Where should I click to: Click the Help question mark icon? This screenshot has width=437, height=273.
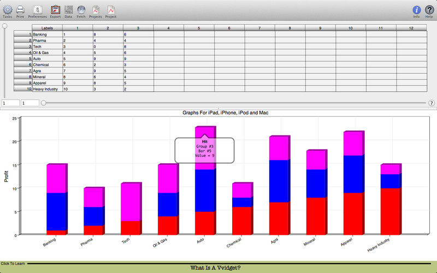pos(429,9)
